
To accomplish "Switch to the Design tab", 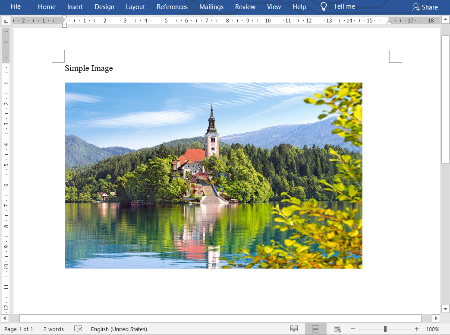I will coord(104,7).
